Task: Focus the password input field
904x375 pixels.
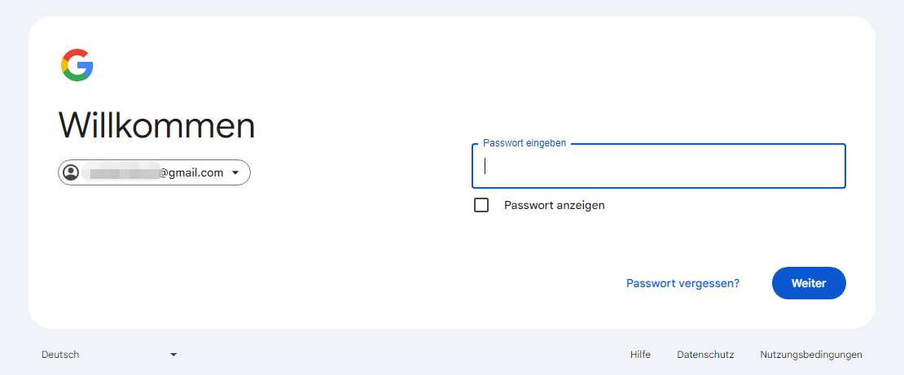Action: coord(658,166)
